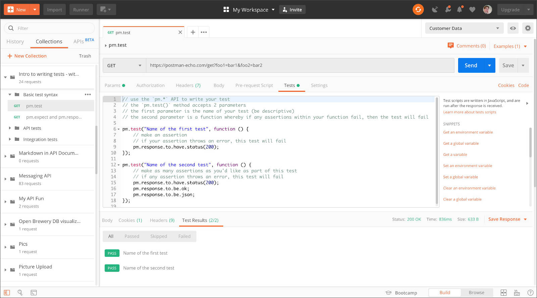Click Invite button
The image size is (537, 298).
pyautogui.click(x=292, y=10)
